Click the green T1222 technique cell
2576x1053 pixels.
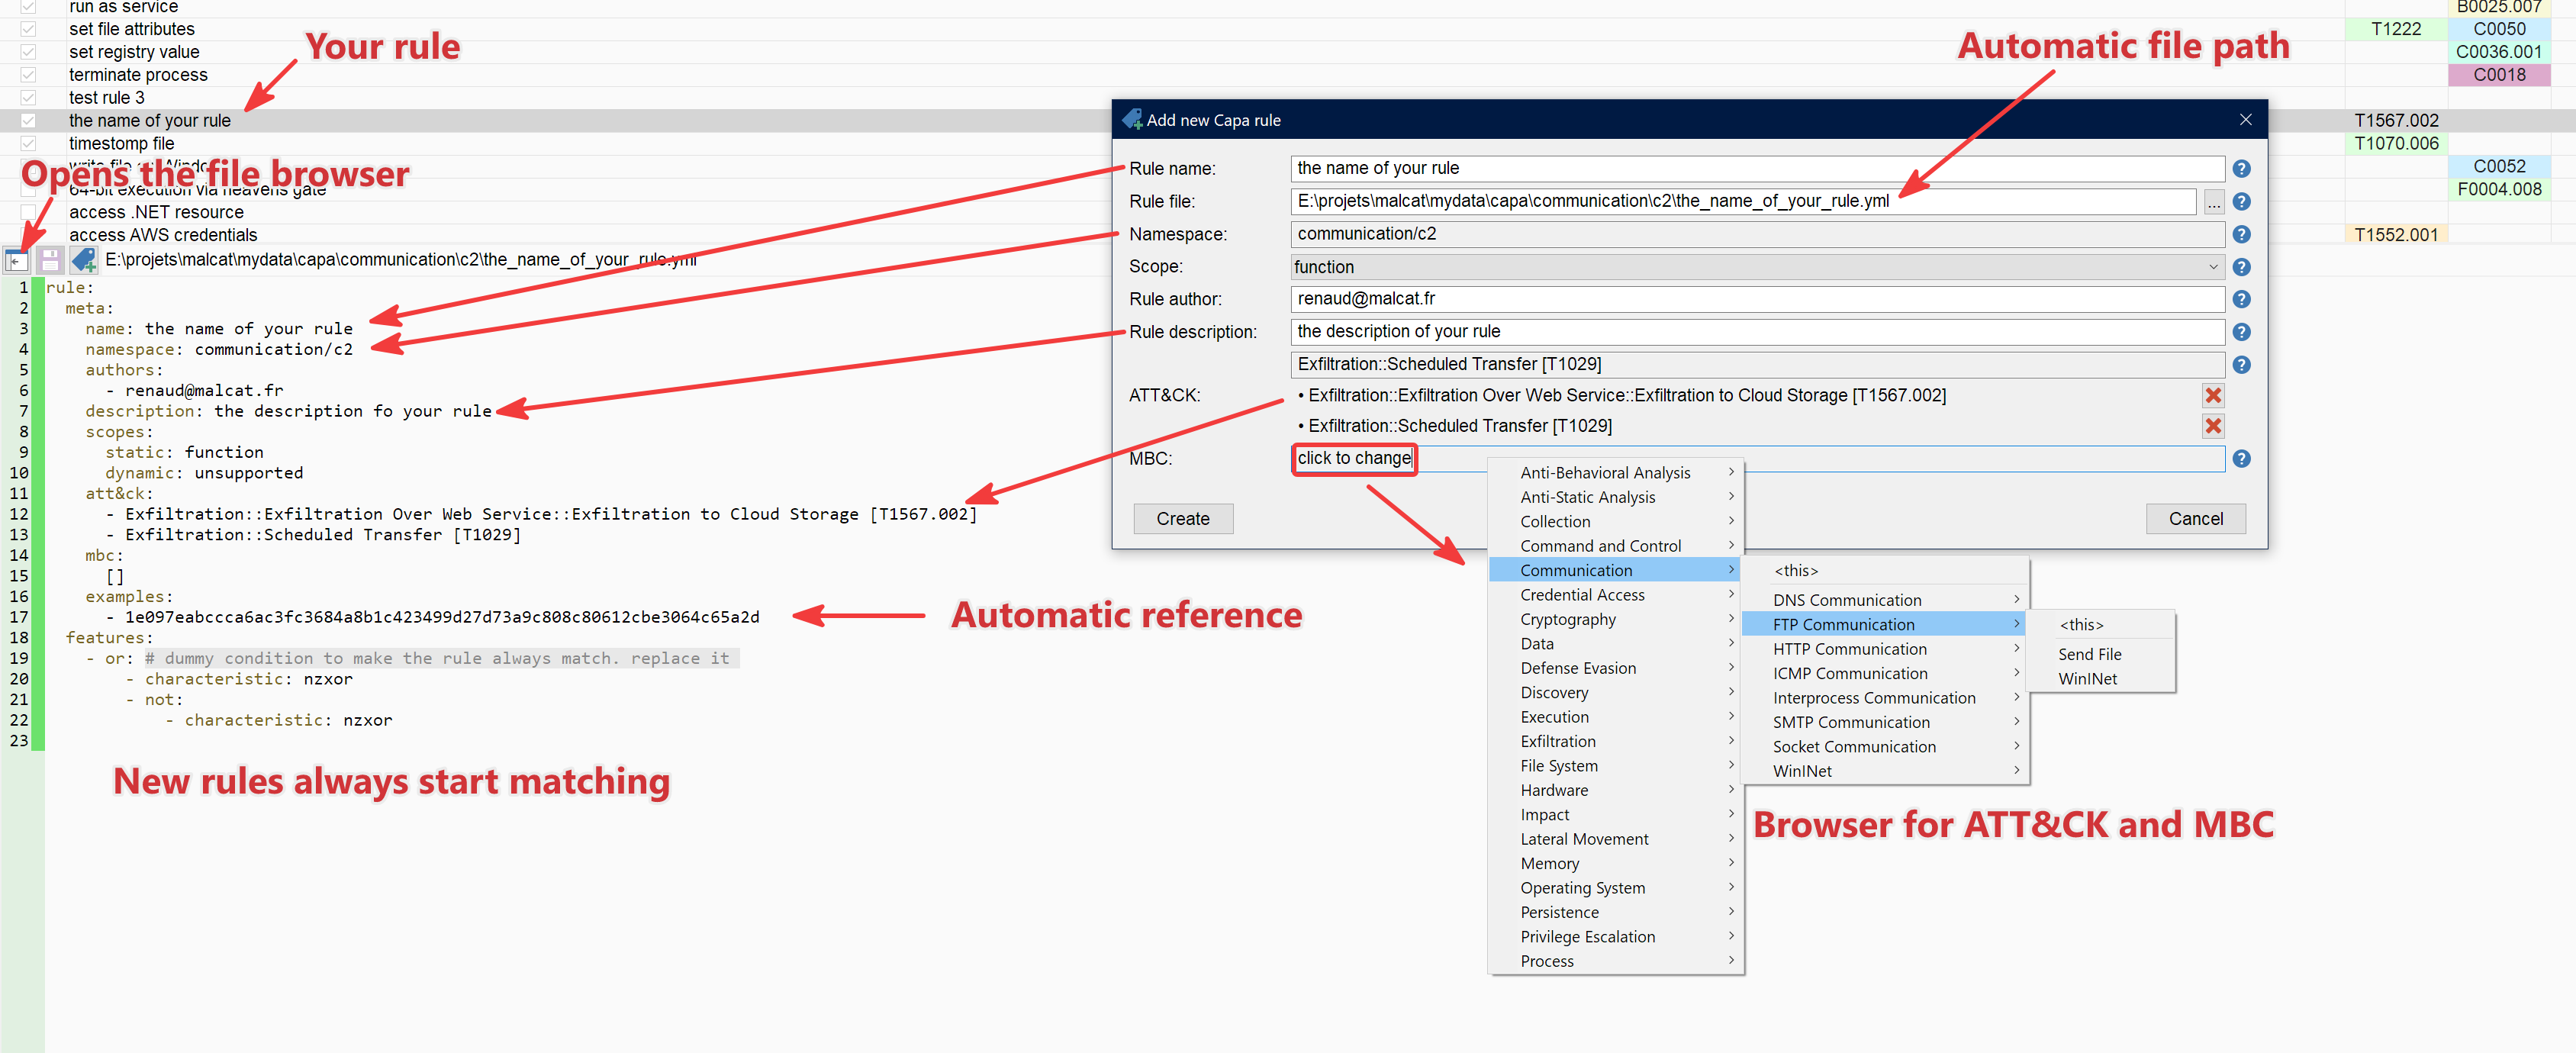click(2396, 29)
